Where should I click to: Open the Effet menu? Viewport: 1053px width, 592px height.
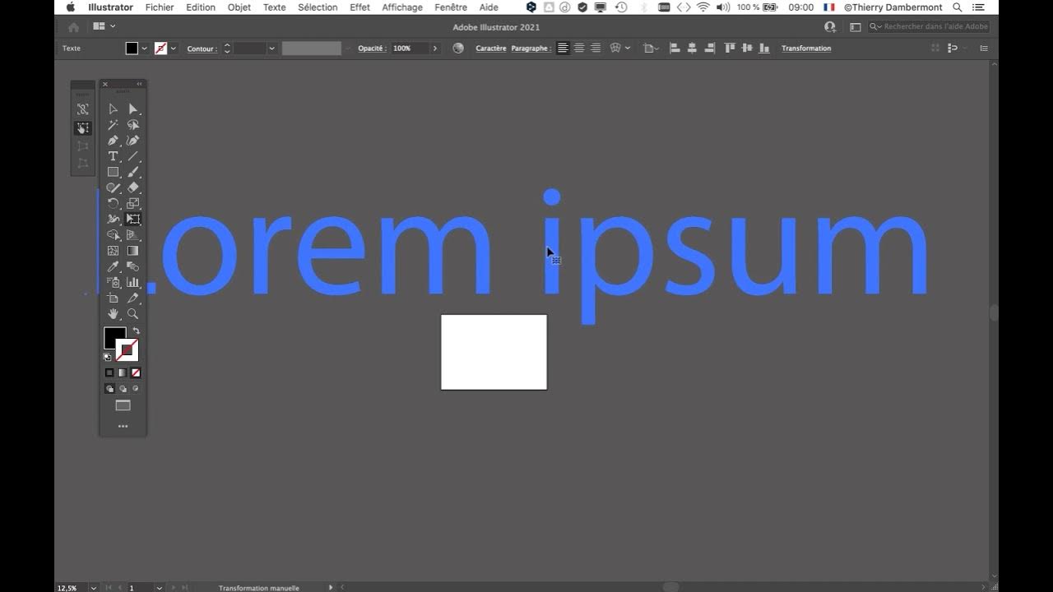[360, 7]
